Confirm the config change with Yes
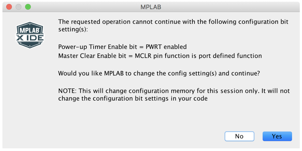This screenshot has height=151, width=302. coord(277,136)
